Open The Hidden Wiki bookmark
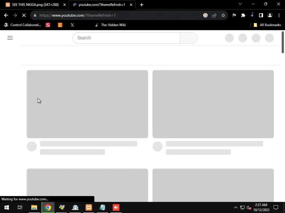This screenshot has width=285, height=213. [x=110, y=25]
